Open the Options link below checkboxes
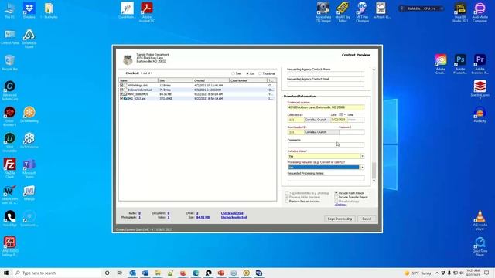 point(340,205)
